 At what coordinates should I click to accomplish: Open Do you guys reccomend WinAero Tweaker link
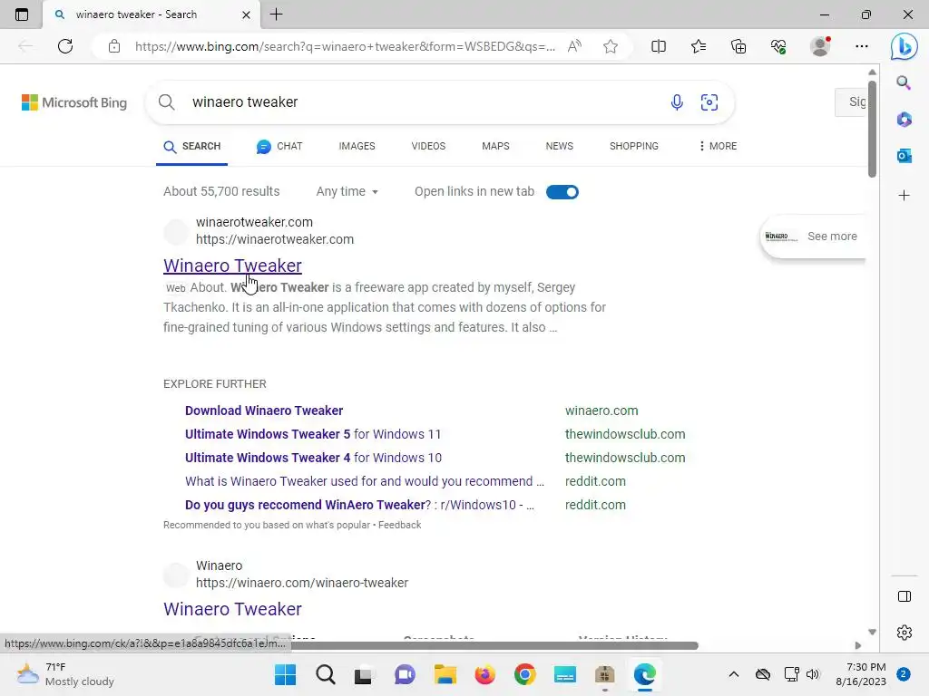coord(359,506)
